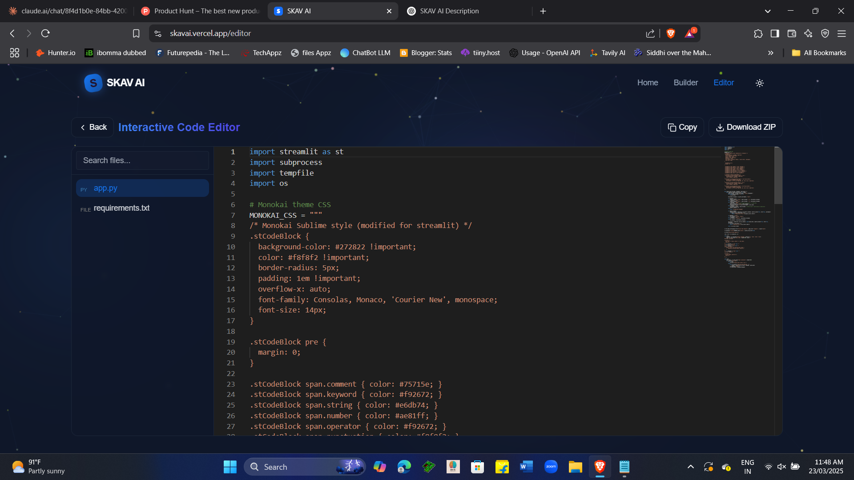854x480 pixels.
Task: Open Brave Shields lion icon
Action: tap(671, 33)
